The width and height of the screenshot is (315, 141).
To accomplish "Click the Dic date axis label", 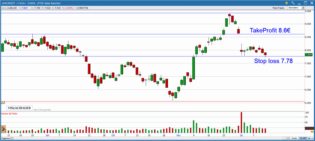I will (241, 135).
